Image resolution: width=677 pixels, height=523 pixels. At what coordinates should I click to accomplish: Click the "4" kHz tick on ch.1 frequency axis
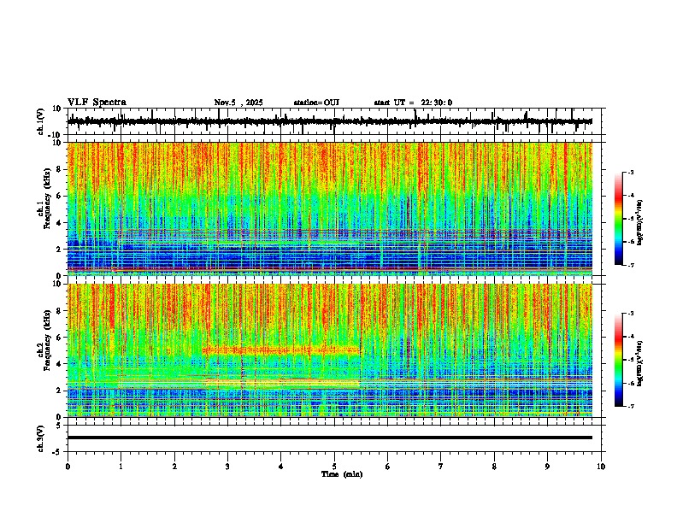point(60,223)
